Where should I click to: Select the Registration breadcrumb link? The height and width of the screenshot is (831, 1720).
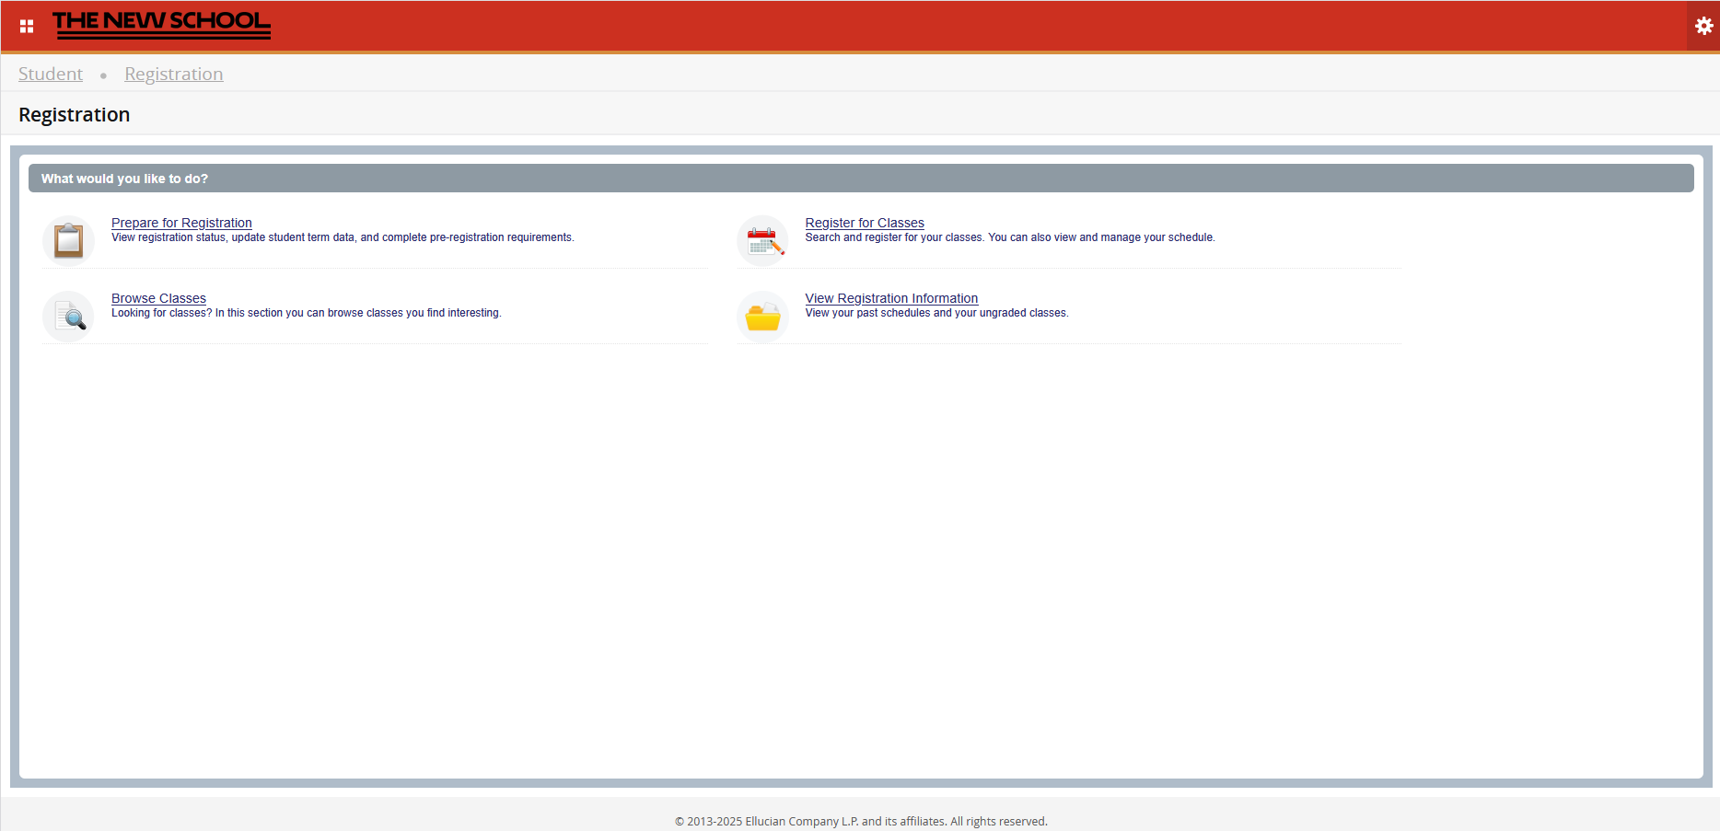click(x=173, y=74)
